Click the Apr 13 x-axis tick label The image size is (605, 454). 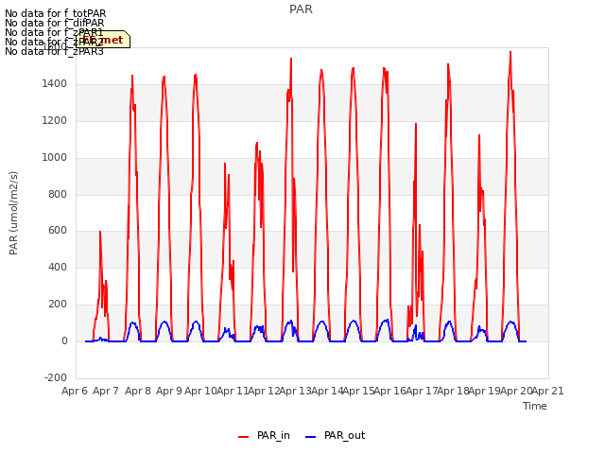coord(296,391)
